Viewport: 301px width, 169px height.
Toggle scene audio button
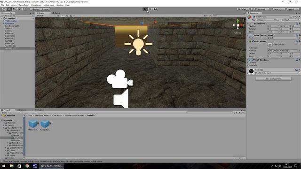point(67,16)
